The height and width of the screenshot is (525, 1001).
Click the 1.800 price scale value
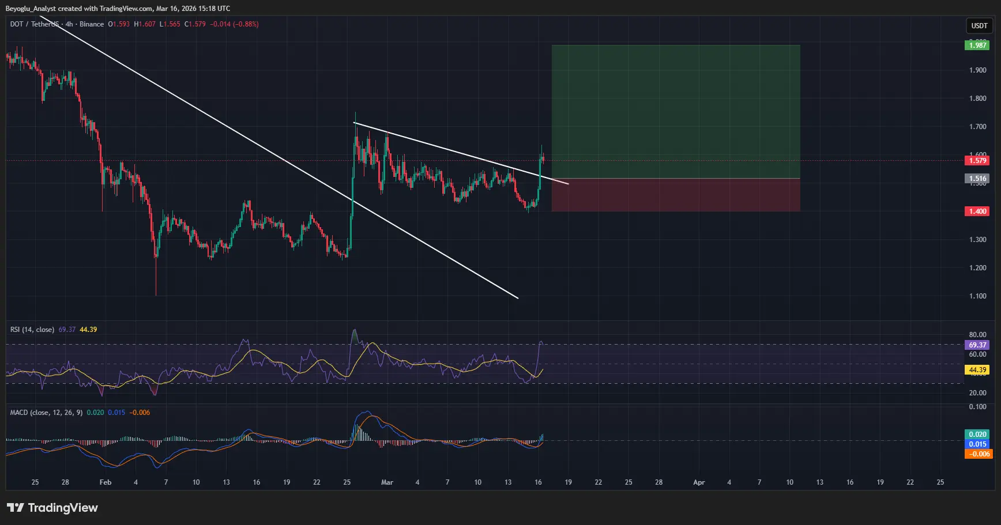coord(977,99)
